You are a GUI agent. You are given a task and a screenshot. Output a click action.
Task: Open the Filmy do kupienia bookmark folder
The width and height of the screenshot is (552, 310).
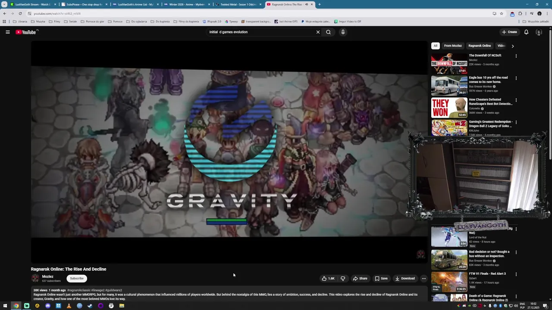point(186,21)
